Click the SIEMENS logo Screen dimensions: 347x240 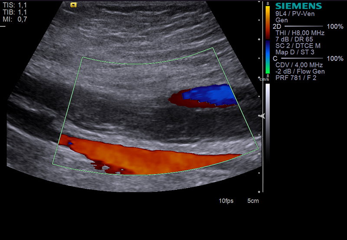coord(298,6)
